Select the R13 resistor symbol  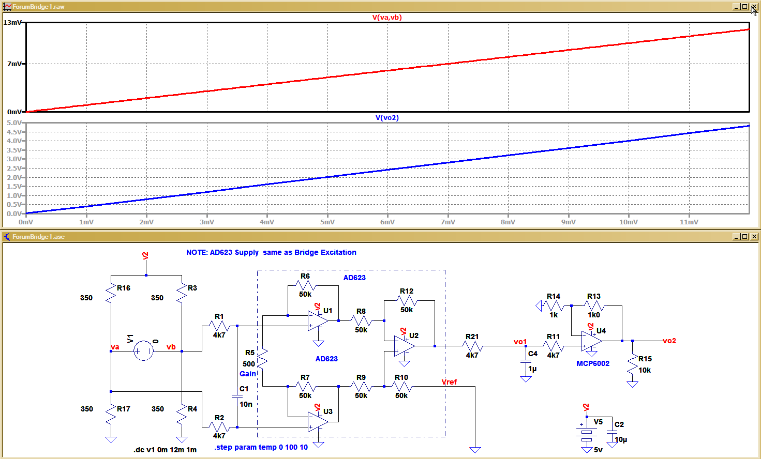[594, 305]
